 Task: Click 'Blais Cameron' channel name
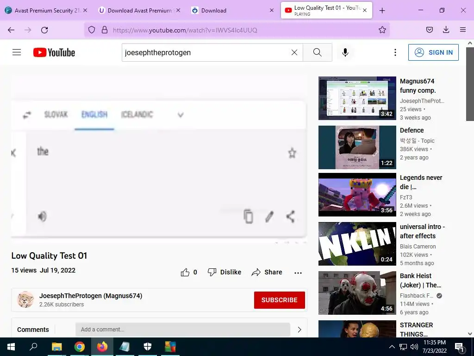pyautogui.click(x=418, y=247)
